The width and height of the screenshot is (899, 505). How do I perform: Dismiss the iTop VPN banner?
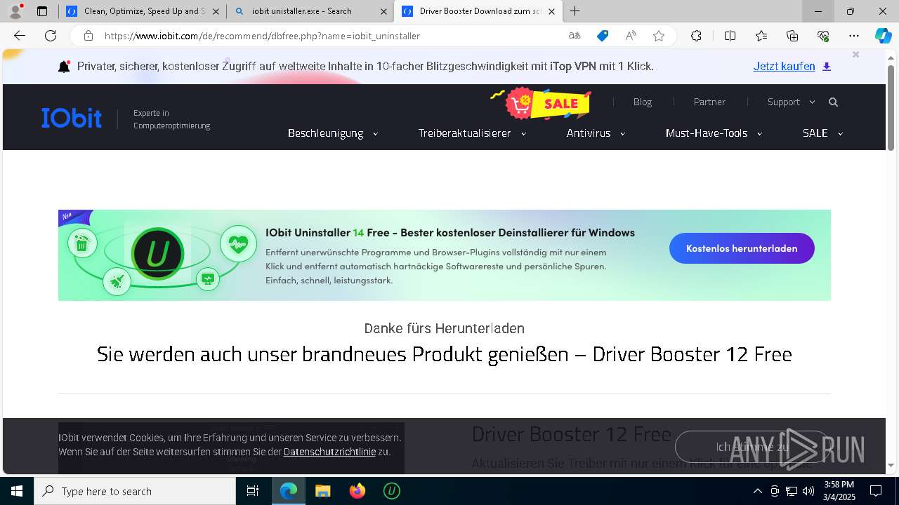[x=855, y=55]
